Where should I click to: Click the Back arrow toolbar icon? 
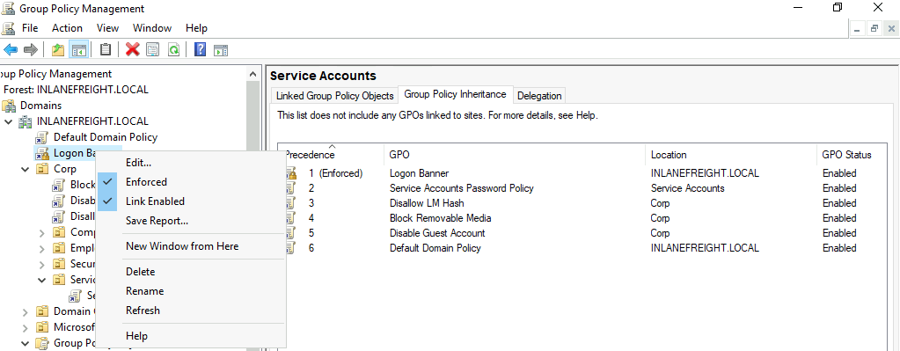coord(11,50)
